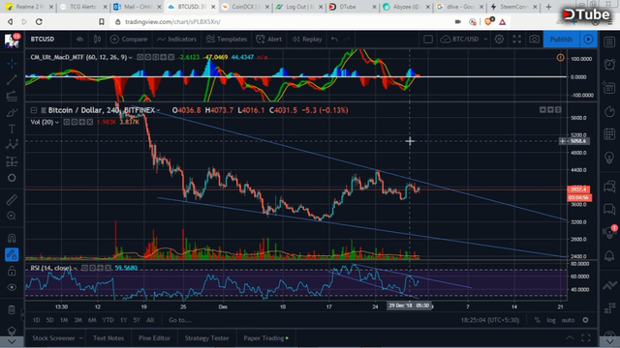Toggle stay in drawing mode
Viewport: 620px width, 348px height.
(x=12, y=254)
